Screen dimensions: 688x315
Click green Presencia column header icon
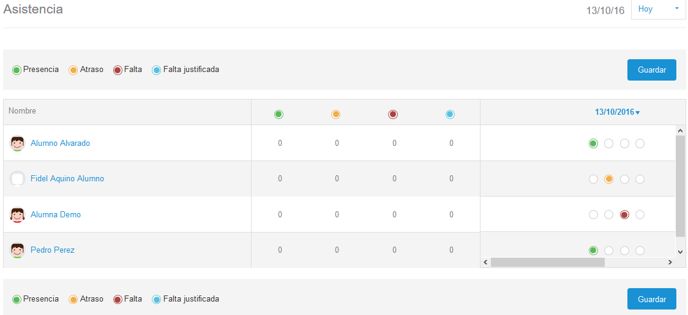click(279, 114)
